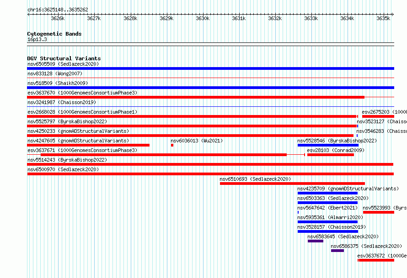Viewport: 407px width, 278px height.
Task: Open nsv4235709 (gnomADStructuralVariants) label
Action: [348, 189]
